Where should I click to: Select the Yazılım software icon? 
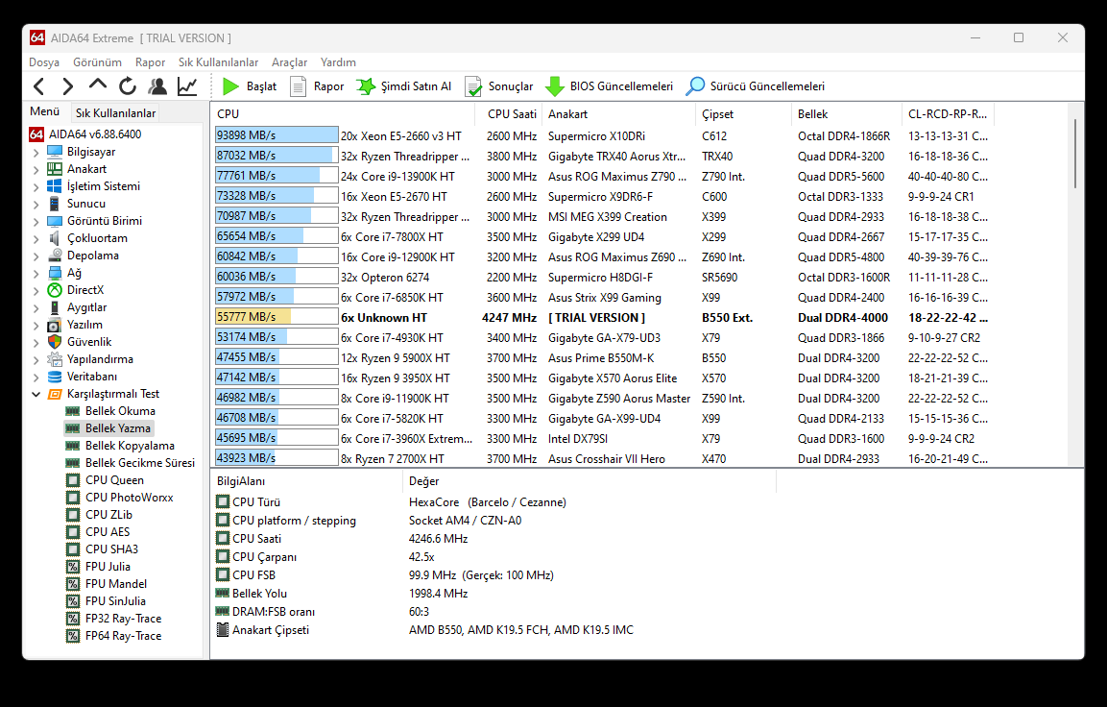(55, 325)
